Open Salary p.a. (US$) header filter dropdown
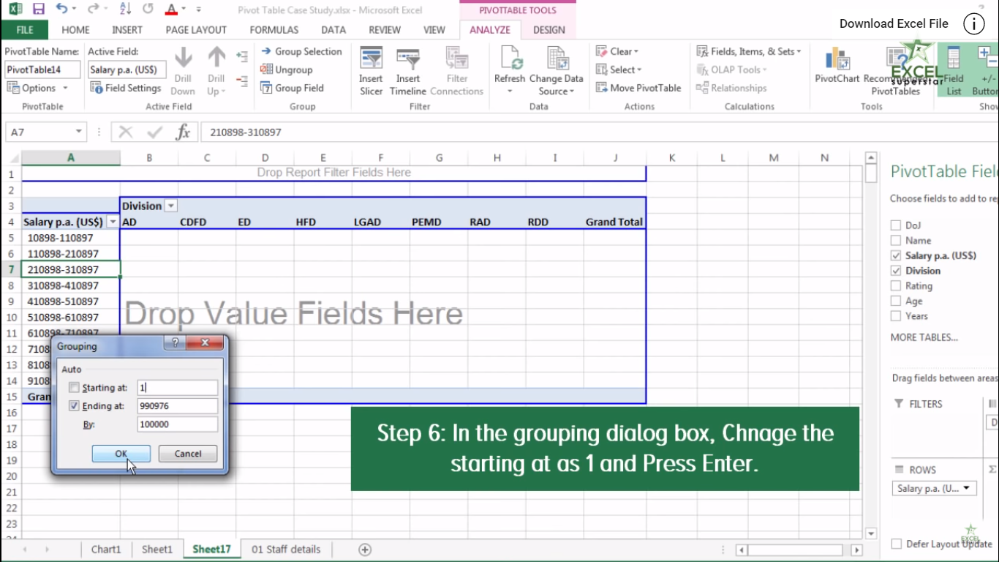The width and height of the screenshot is (999, 562). 113,222
